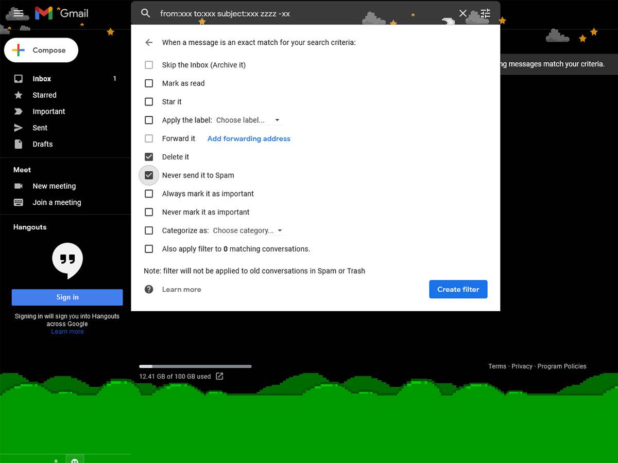Click the Create filter button
This screenshot has height=463, width=618.
[x=458, y=289]
